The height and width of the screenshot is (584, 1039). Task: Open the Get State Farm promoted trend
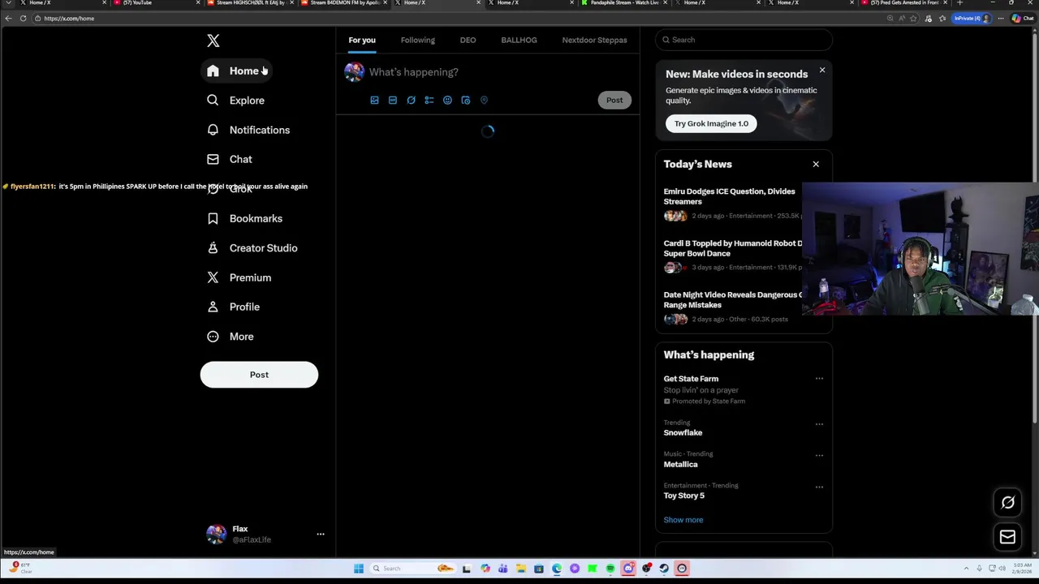coord(691,379)
